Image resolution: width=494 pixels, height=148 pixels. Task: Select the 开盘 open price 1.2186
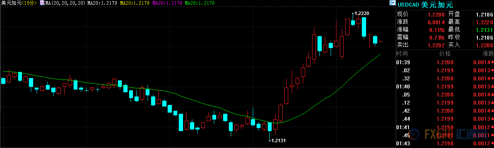484,15
